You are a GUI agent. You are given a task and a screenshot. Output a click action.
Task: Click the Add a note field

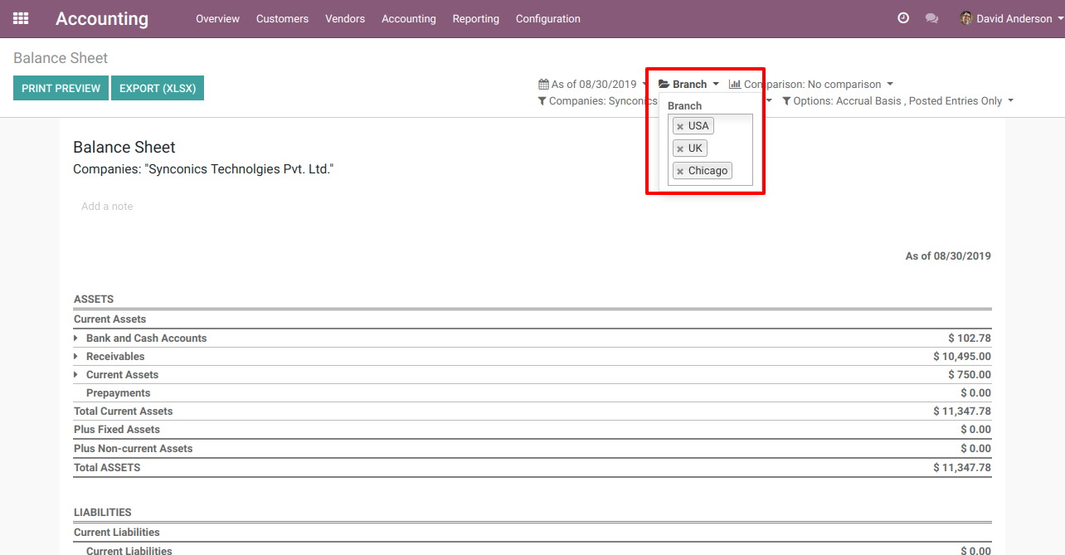tap(107, 207)
